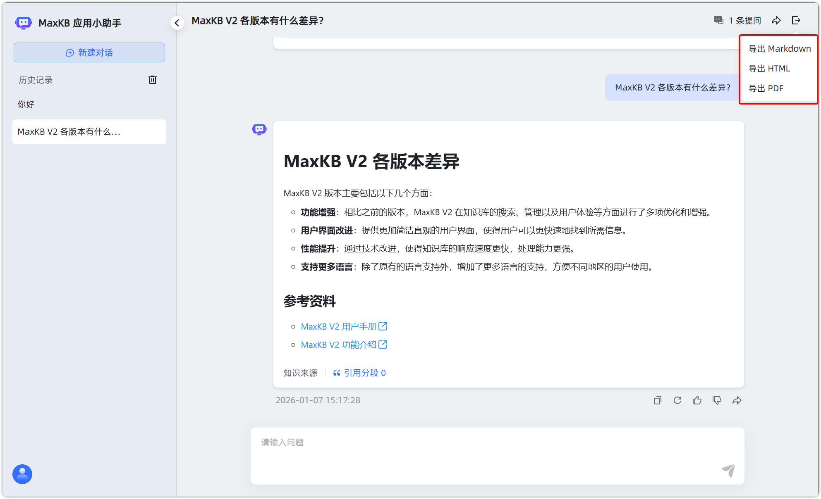The height and width of the screenshot is (499, 821).
Task: Click share icon below the answer
Action: [x=737, y=400]
